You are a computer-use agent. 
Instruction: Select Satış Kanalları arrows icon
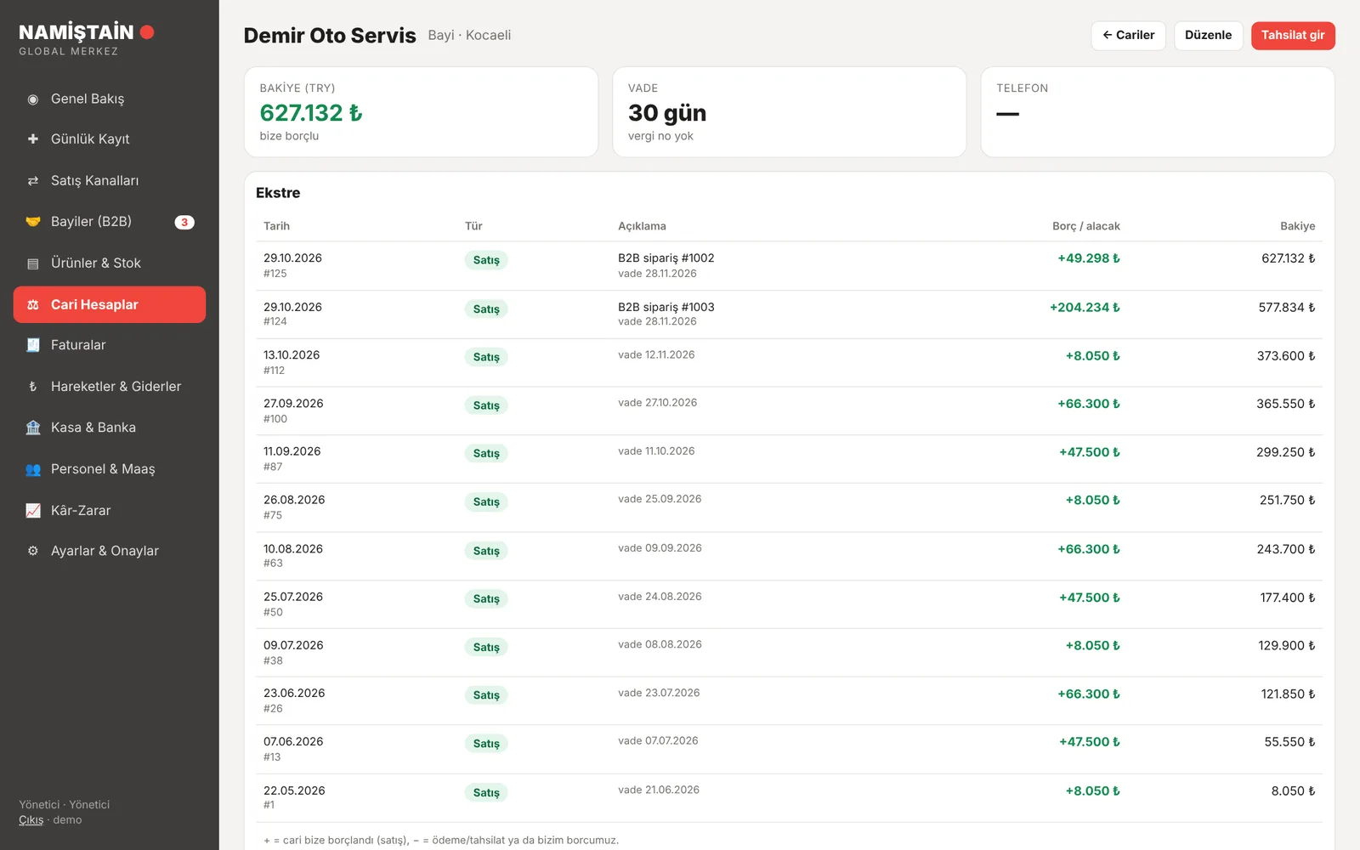pyautogui.click(x=33, y=181)
